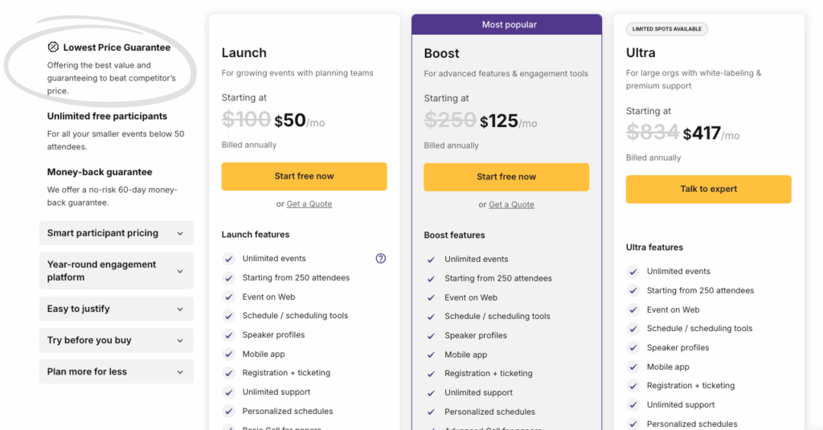Click the Lowest Price Guarantee badge icon
823x430 pixels.
(x=53, y=47)
